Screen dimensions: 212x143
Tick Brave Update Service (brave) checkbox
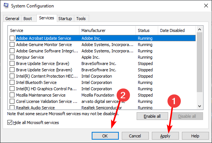(12, 64)
